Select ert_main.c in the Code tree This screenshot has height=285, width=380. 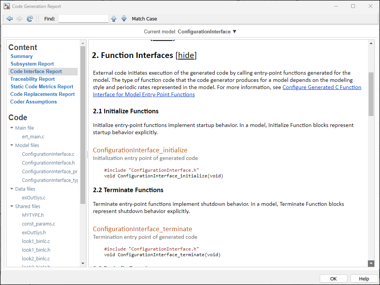[x=33, y=136]
